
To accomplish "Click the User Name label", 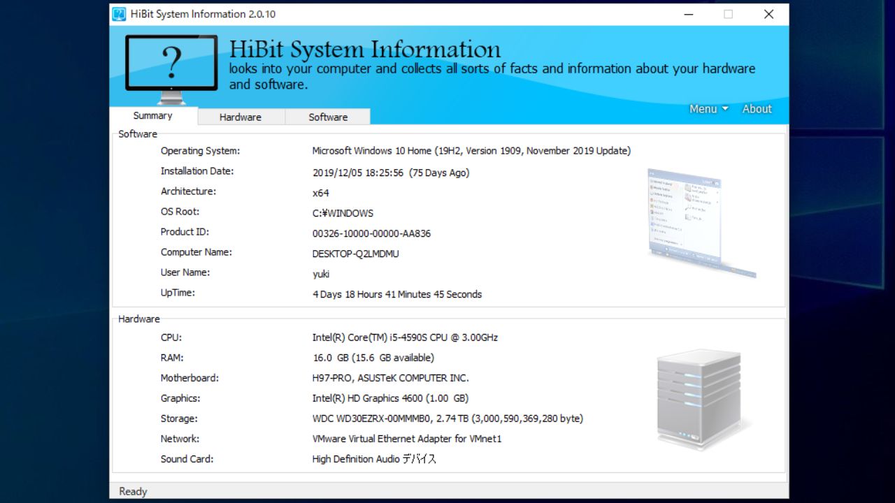I will (185, 272).
